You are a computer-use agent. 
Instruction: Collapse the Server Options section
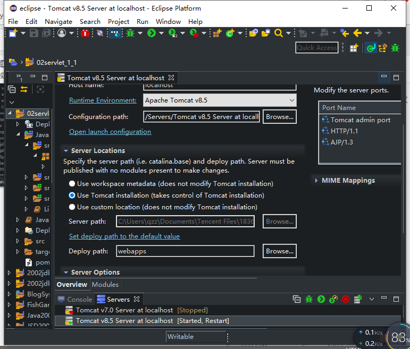tap(66, 273)
